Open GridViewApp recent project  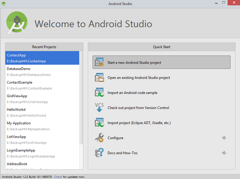42,99
